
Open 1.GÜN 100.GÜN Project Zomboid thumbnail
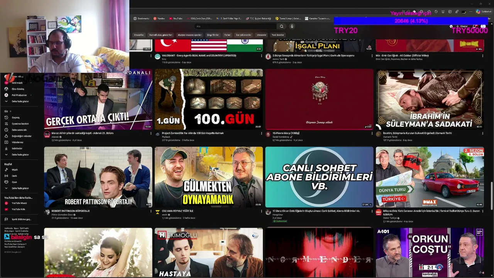[209, 100]
